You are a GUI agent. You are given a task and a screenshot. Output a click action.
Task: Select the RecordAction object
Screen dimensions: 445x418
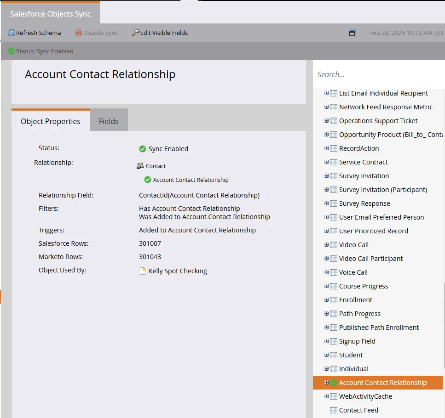(359, 148)
